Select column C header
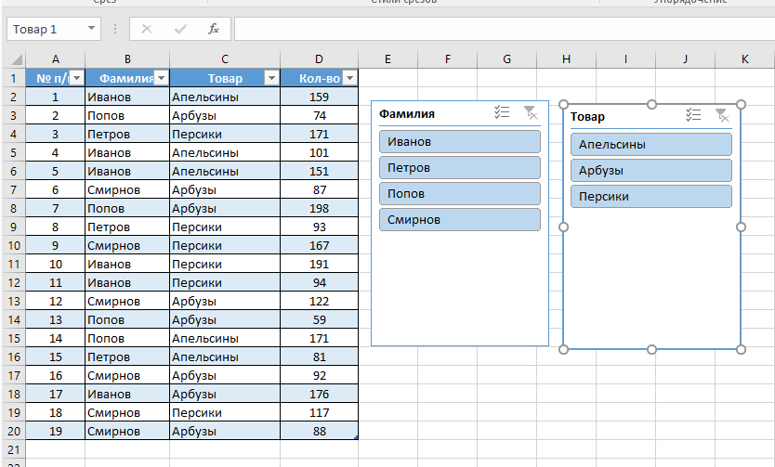Screen dimensions: 775x467 [x=224, y=59]
